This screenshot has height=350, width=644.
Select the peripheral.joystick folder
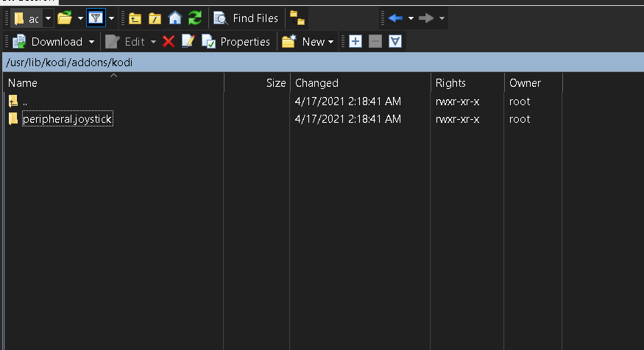[68, 119]
